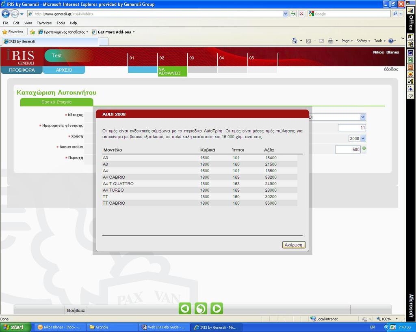Click the green back arrow navigation button
Image resolution: width=416 pixels, height=332 pixels.
pyautogui.click(x=185, y=308)
